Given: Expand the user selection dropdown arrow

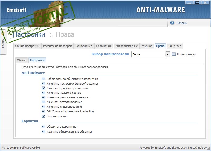Looking at the screenshot, I should tap(168, 54).
